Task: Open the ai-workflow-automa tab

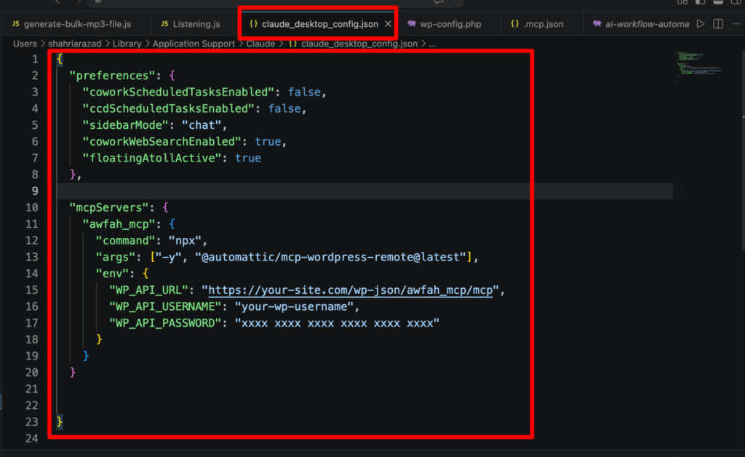Action: click(640, 24)
